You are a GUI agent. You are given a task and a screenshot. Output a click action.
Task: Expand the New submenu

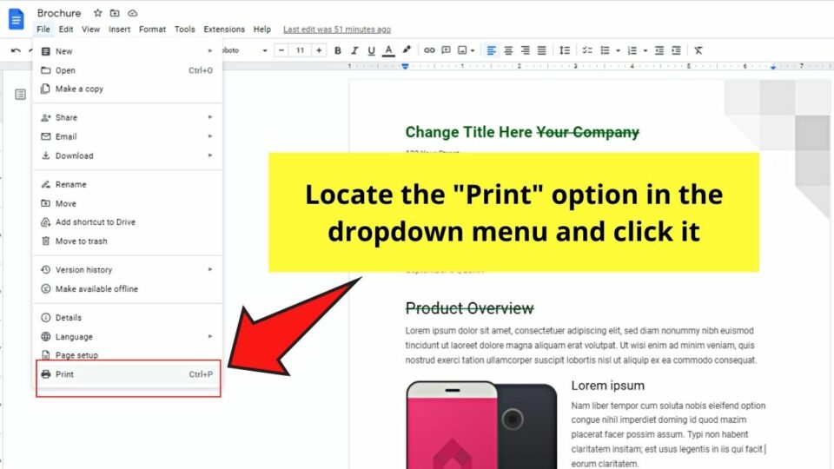[210, 51]
